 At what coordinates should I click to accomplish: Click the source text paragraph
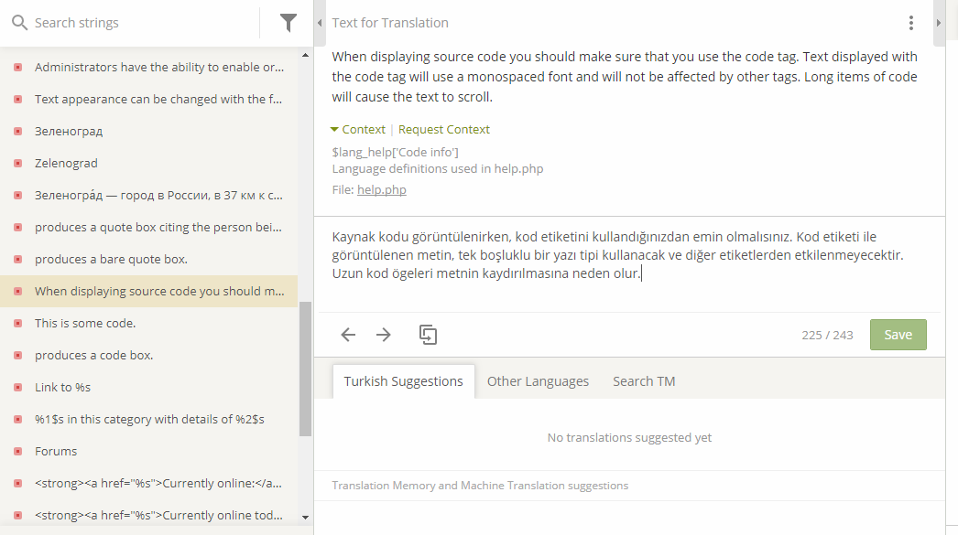click(625, 77)
